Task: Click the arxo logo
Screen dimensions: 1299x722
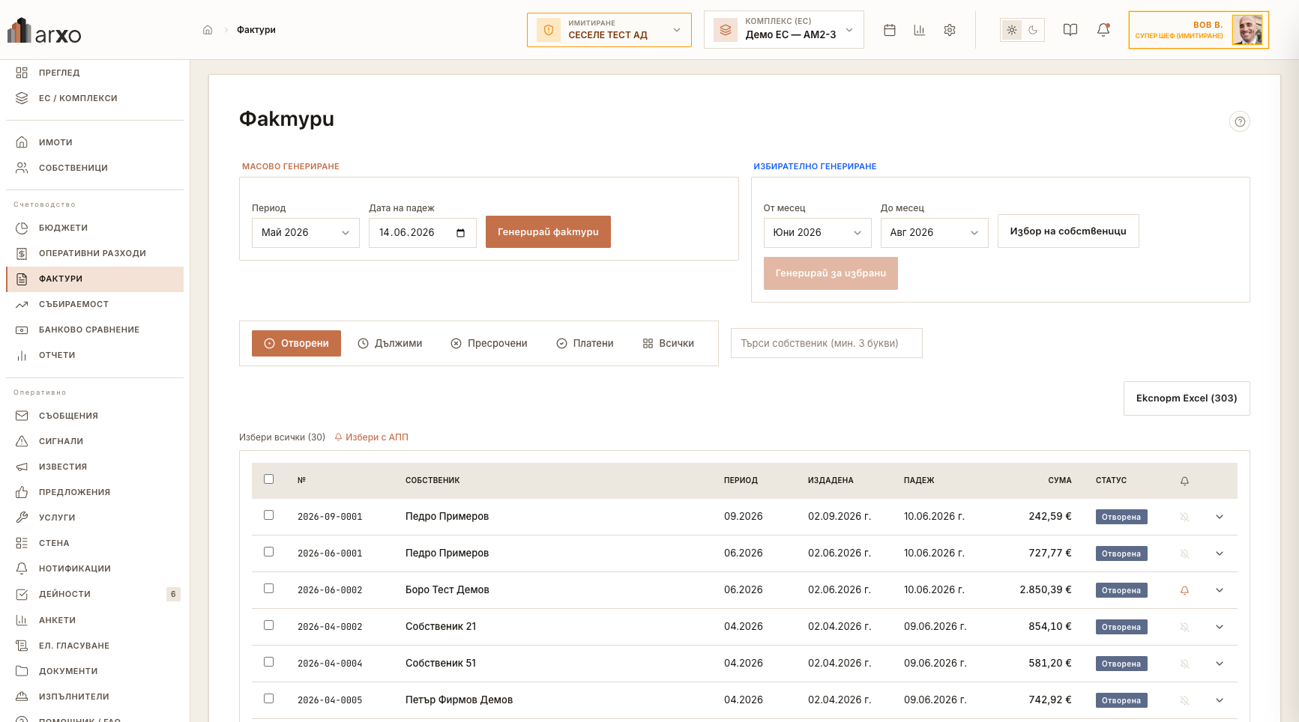Action: click(44, 31)
